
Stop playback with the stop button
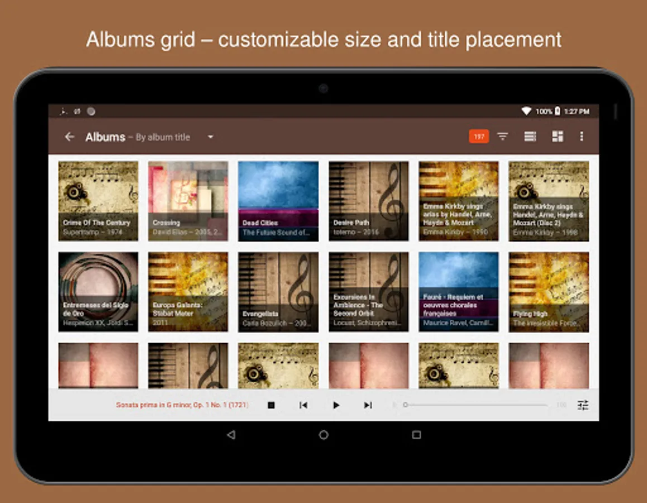click(x=271, y=405)
